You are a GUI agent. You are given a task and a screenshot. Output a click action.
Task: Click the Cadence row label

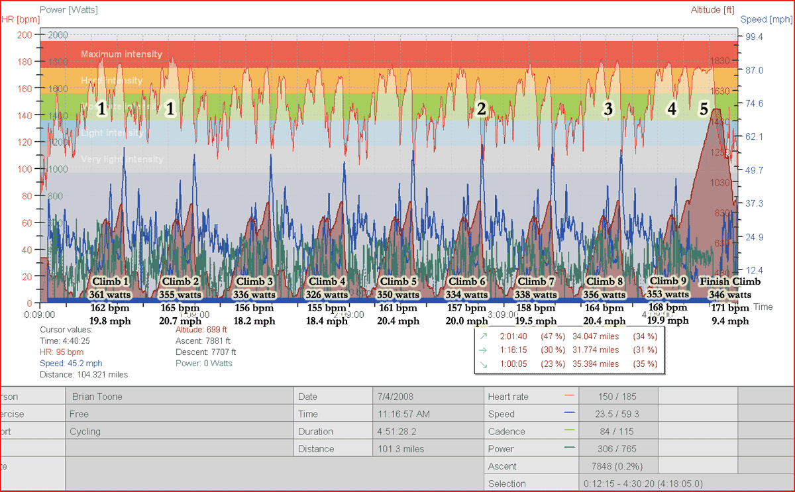[x=507, y=431]
